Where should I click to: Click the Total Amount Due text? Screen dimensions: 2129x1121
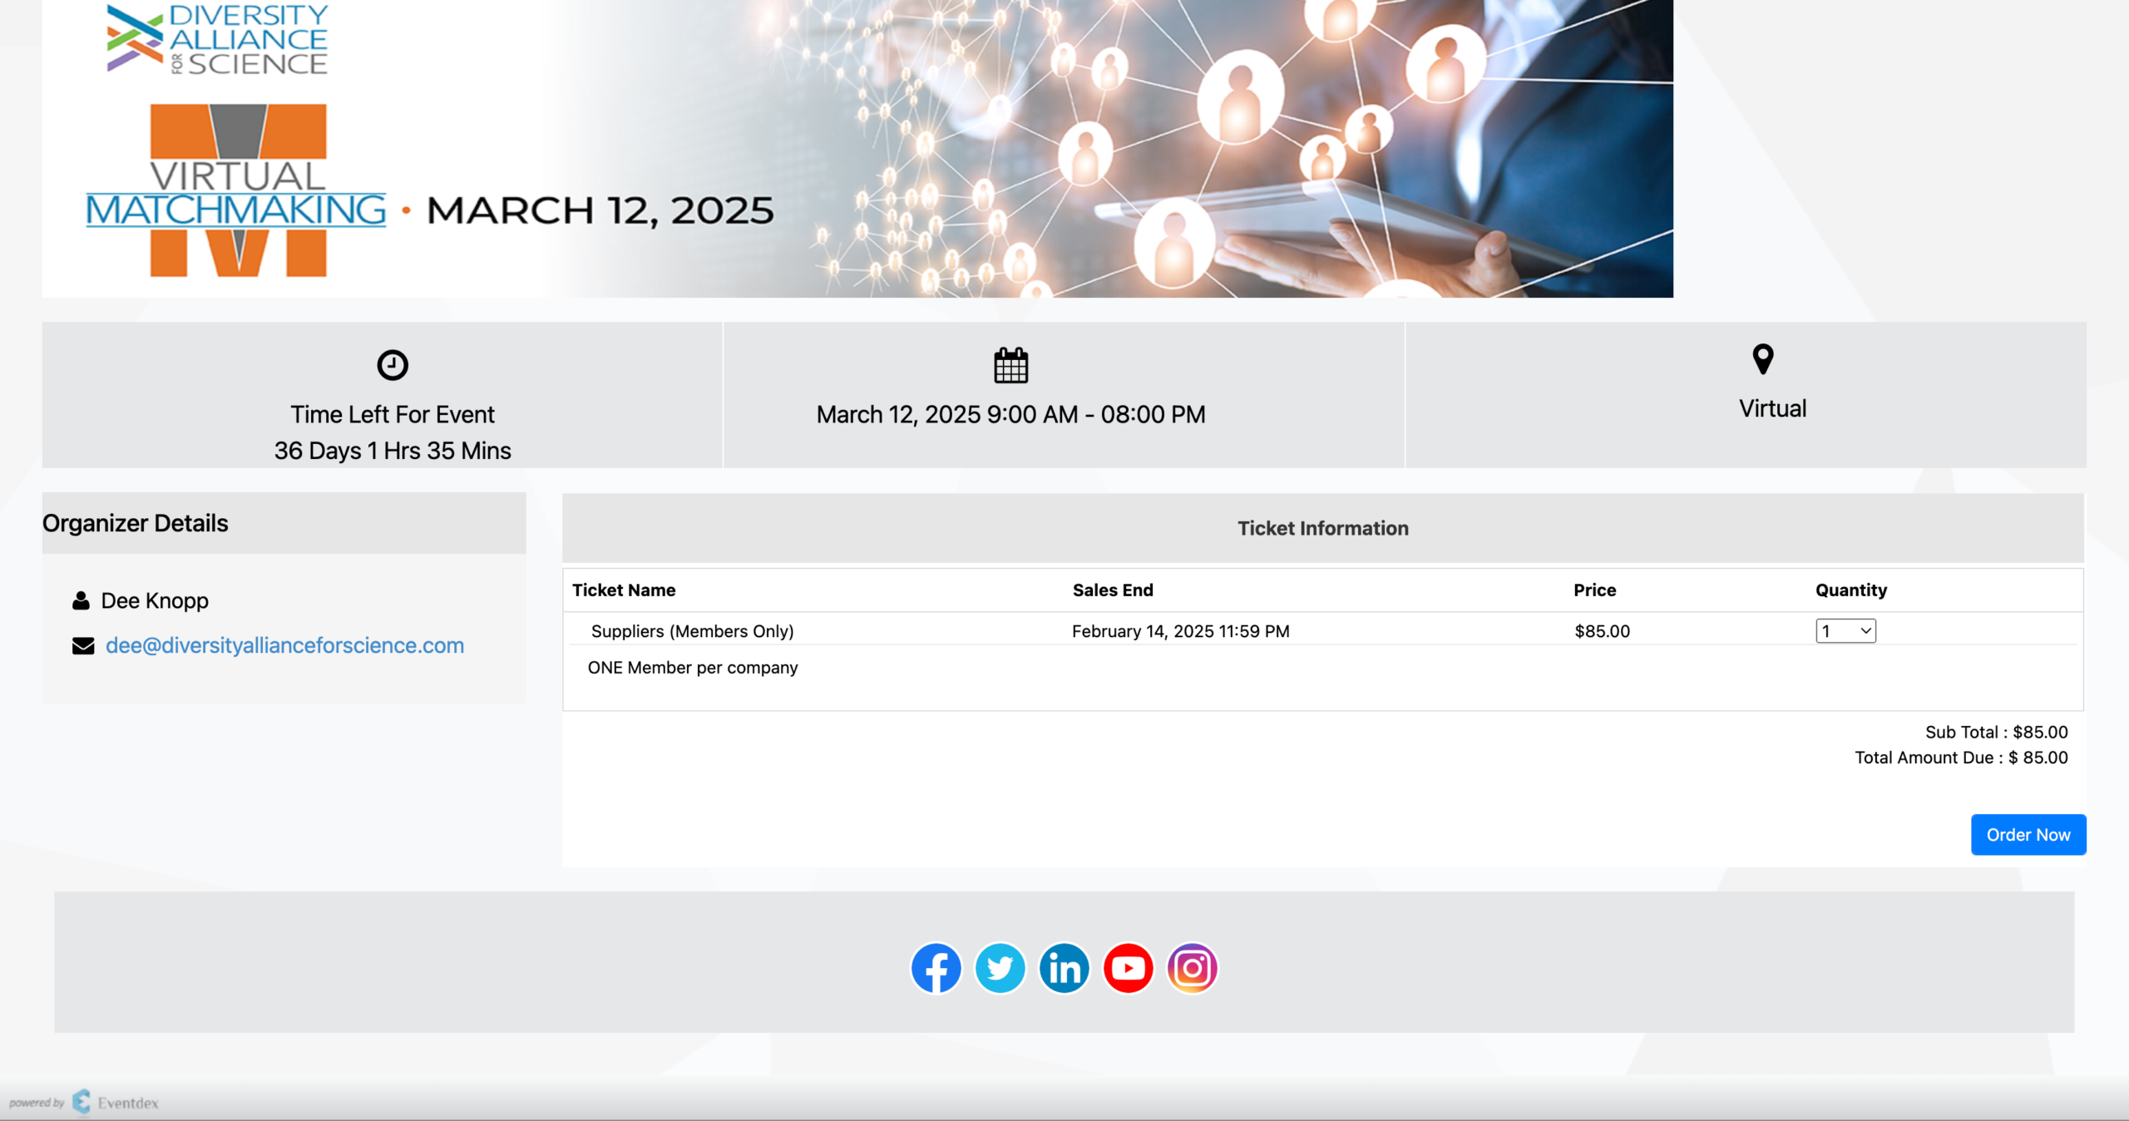(x=1960, y=758)
